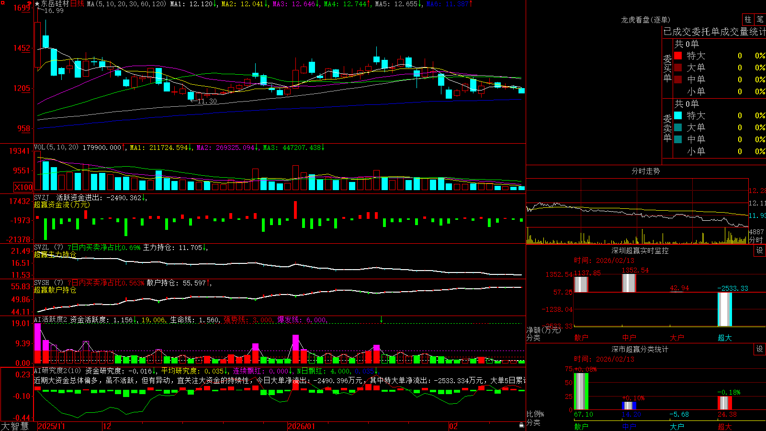Select the VOL(5,10,20) indicator label
The height and width of the screenshot is (431, 766).
coord(56,147)
